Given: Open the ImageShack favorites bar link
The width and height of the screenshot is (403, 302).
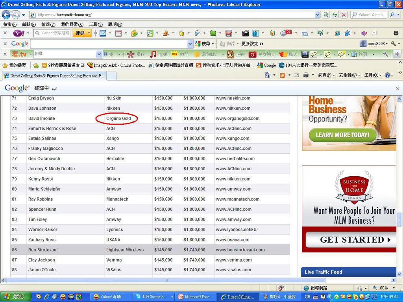Looking at the screenshot, I should pos(116,65).
